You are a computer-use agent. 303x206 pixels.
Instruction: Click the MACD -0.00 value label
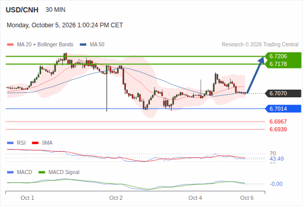pos(276,184)
